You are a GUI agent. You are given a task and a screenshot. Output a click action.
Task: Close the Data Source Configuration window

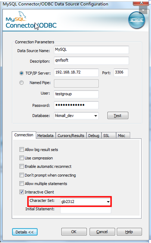click(141, 3)
